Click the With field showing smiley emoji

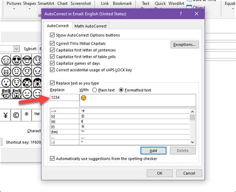(137, 100)
